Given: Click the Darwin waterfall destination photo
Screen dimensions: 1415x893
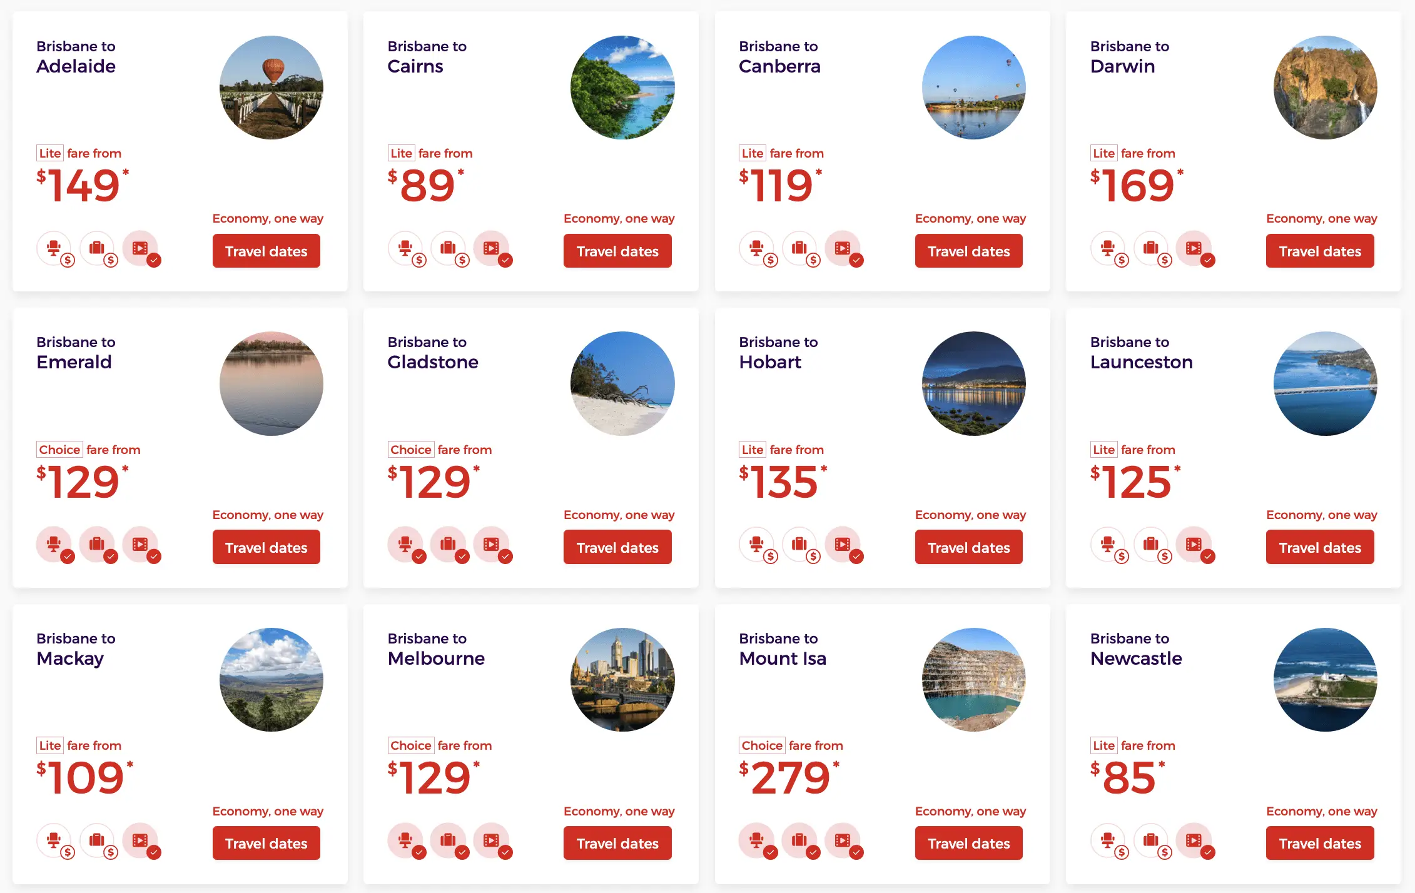Looking at the screenshot, I should [1325, 88].
